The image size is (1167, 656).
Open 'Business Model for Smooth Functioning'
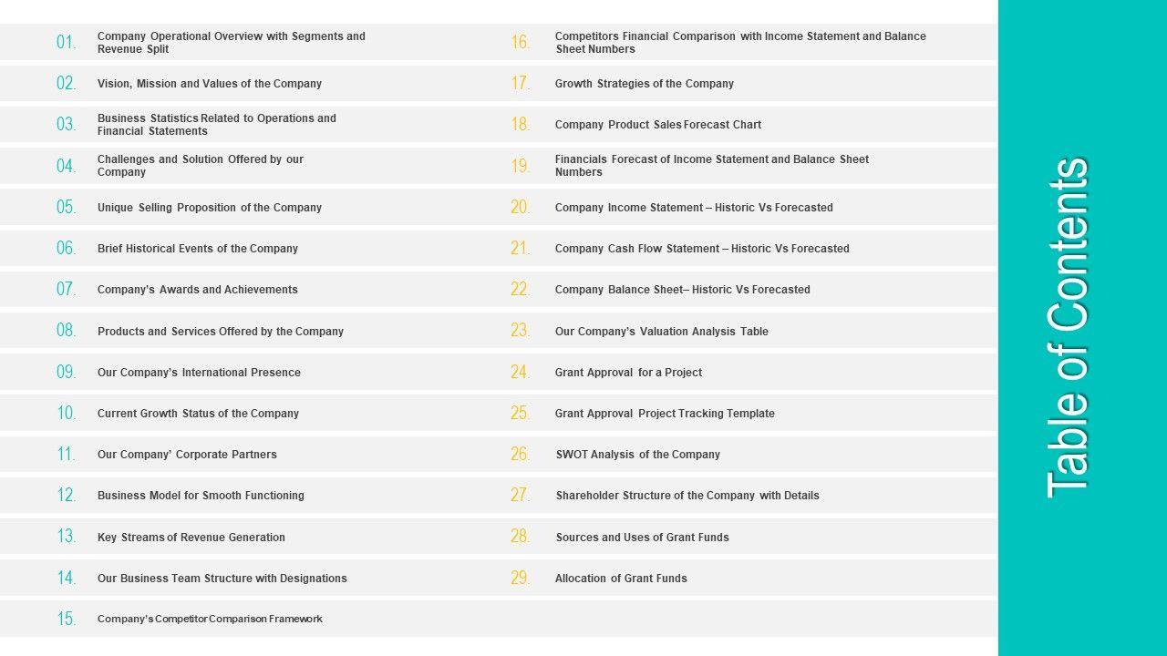(201, 496)
